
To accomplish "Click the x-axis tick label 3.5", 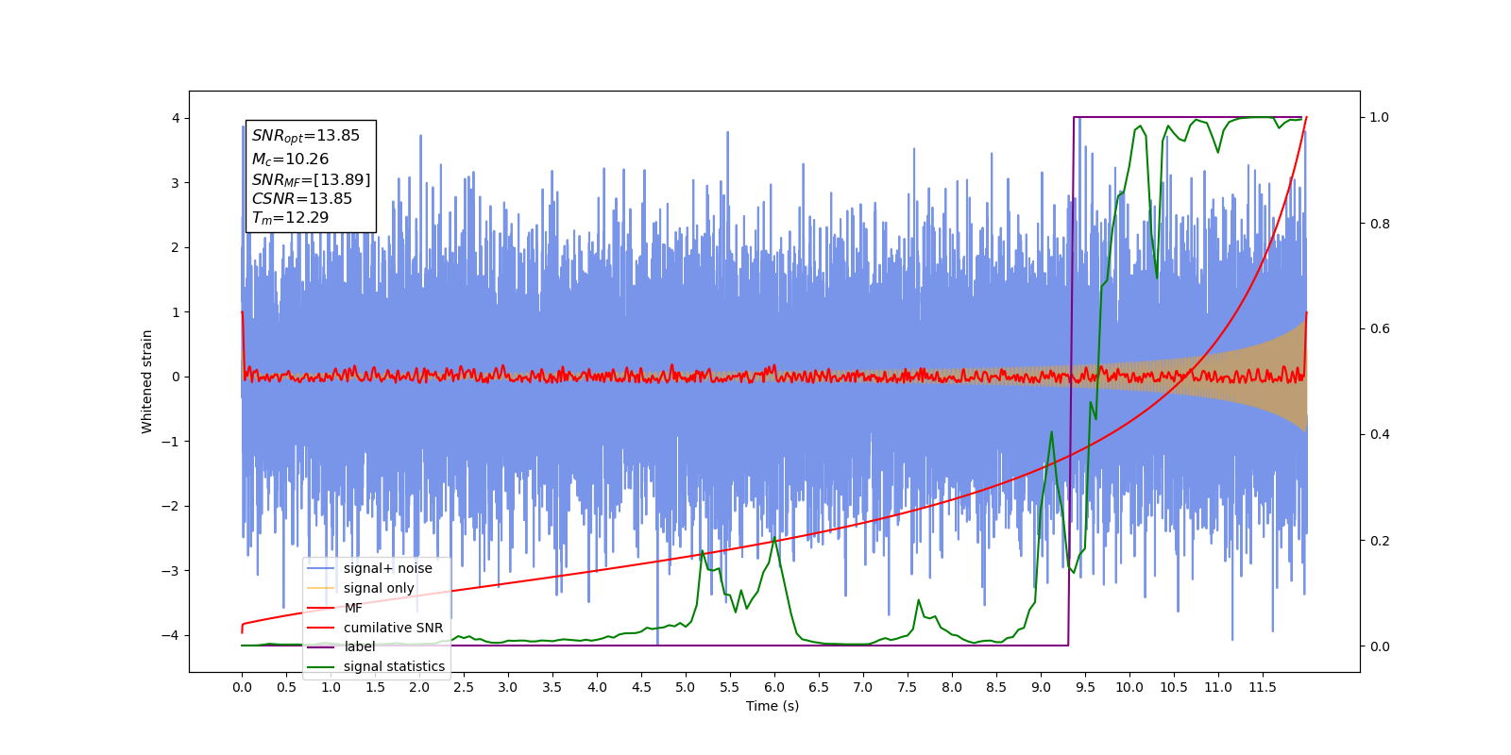I will (552, 687).
